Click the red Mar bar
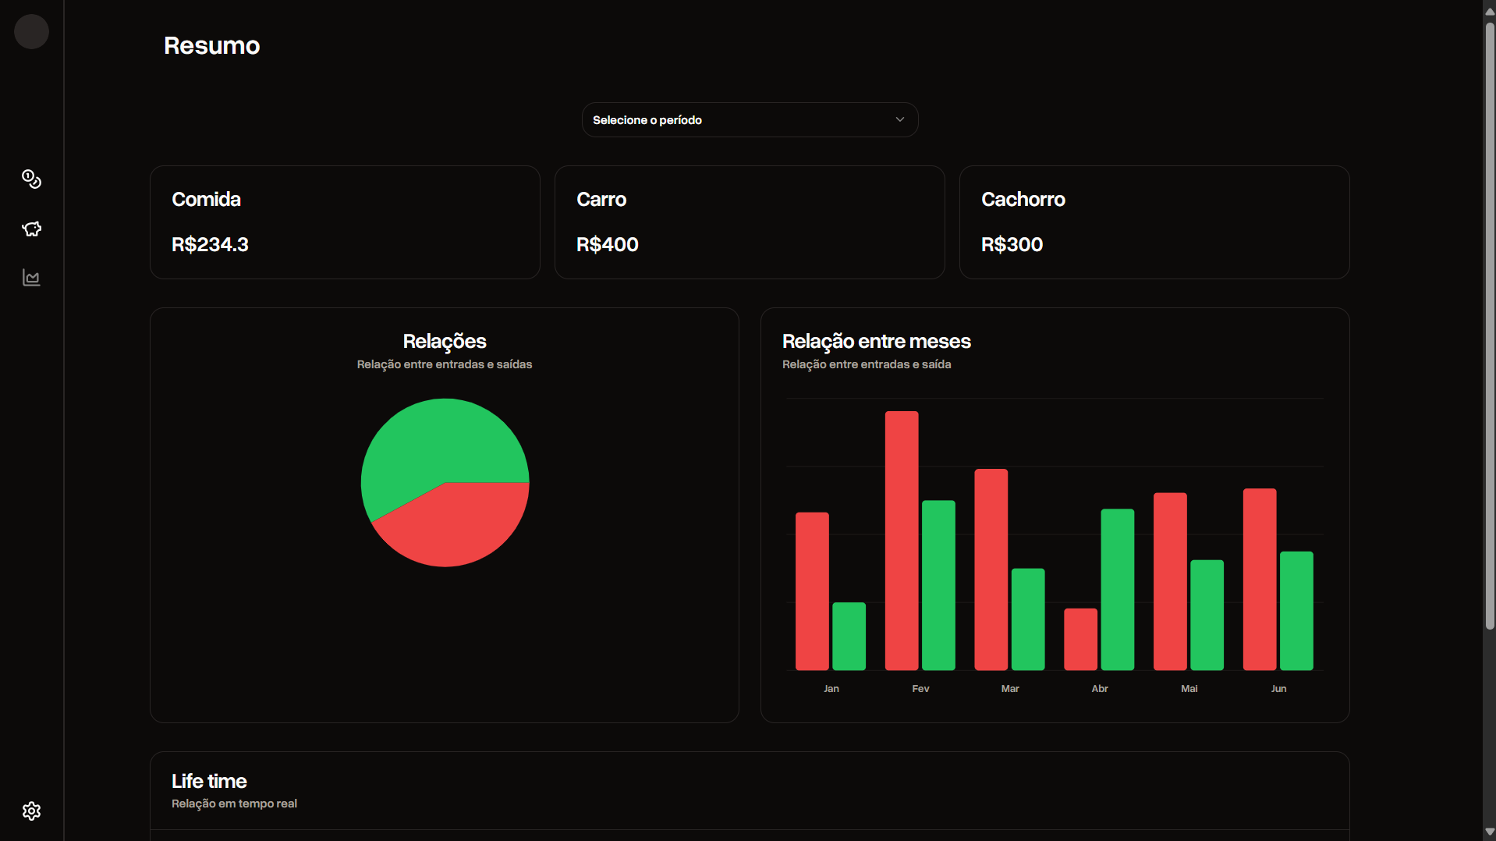Screen dimensions: 1496x841 (991, 570)
